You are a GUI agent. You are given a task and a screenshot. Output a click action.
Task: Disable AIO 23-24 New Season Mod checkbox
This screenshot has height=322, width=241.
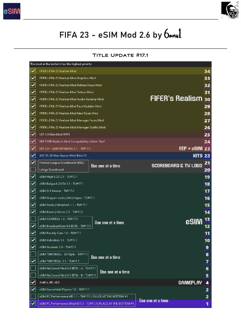(x=33, y=155)
